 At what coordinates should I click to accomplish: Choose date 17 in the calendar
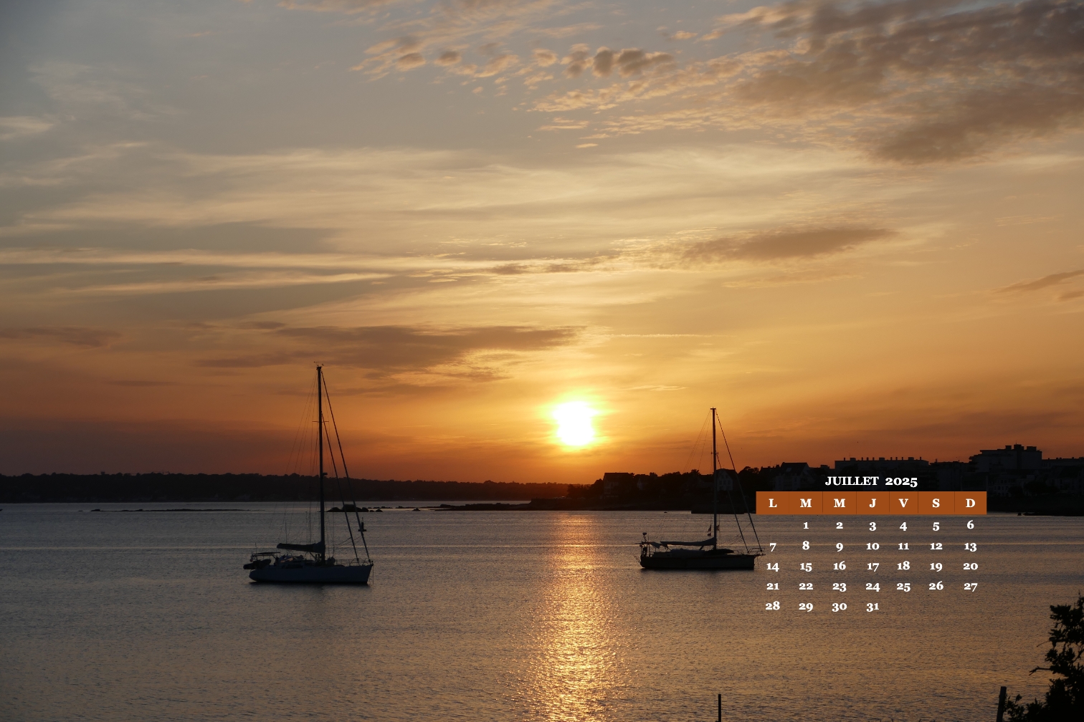(x=873, y=566)
